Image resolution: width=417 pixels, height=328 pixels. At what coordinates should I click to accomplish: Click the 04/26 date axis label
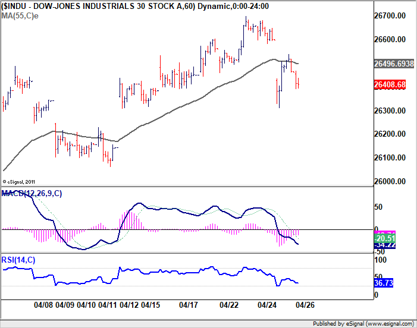[305, 305]
